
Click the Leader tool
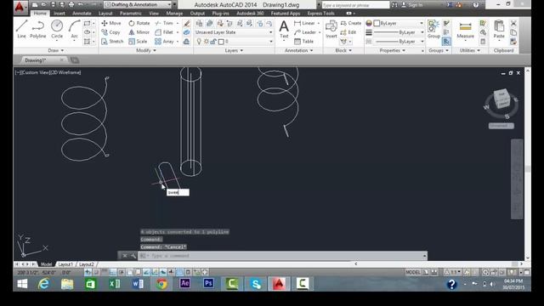tap(305, 32)
